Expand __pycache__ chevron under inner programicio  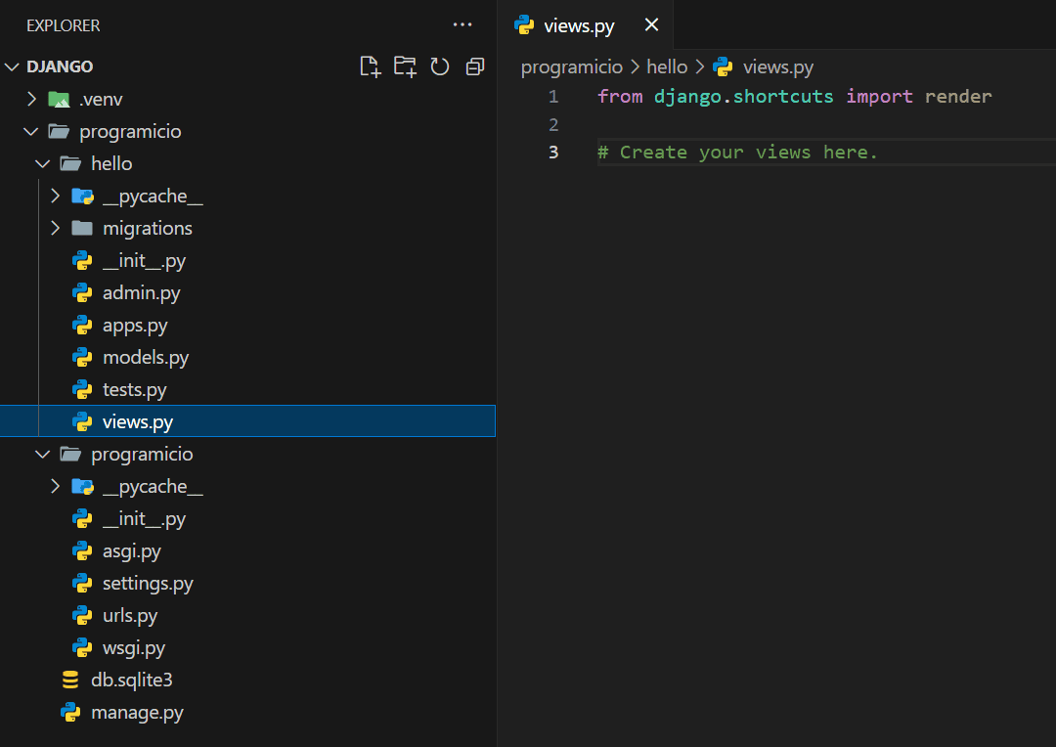(x=55, y=486)
